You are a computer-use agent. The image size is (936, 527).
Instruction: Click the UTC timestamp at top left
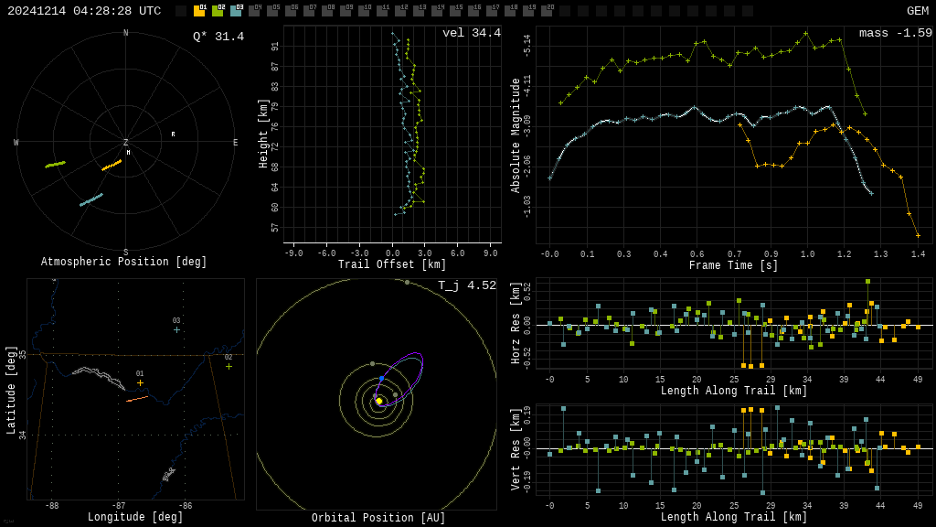[84, 11]
